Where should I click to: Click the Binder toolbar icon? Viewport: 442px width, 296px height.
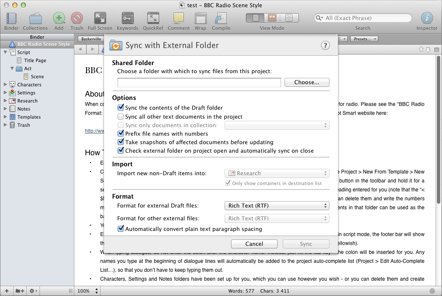tap(11, 18)
